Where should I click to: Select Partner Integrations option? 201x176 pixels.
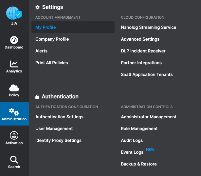click(x=141, y=63)
